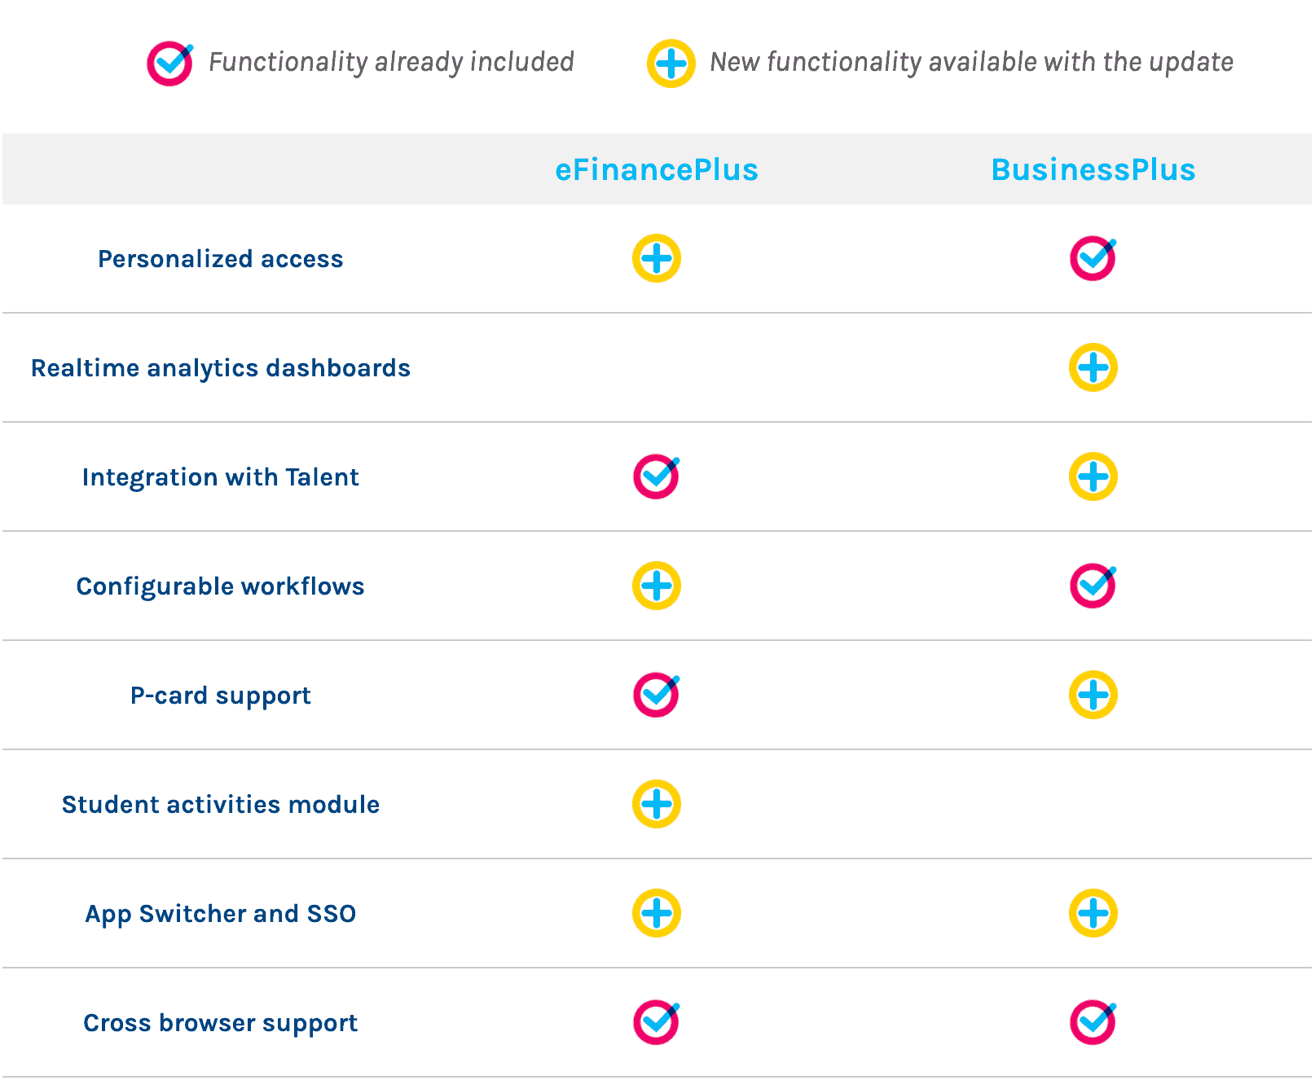Image resolution: width=1315 pixels, height=1089 pixels.
Task: Click eFinancePlus checkmark for Integration with Talent
Action: [x=657, y=477]
